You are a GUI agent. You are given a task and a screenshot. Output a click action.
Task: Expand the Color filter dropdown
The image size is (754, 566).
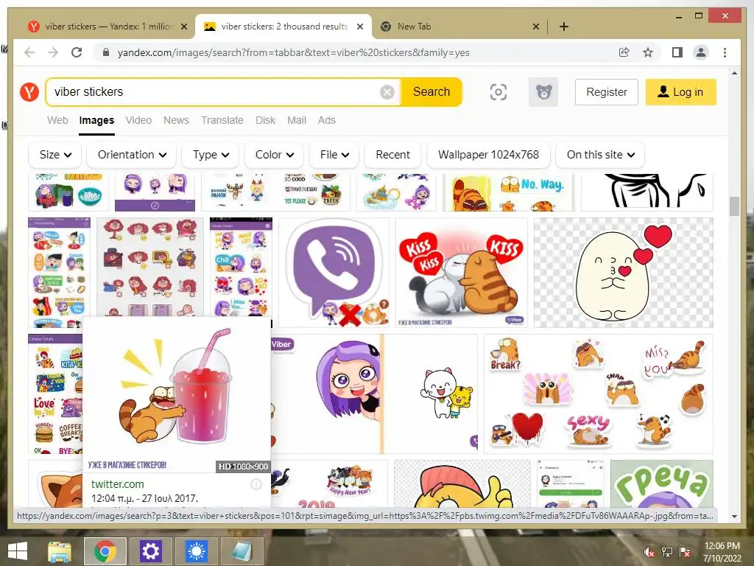pos(274,155)
